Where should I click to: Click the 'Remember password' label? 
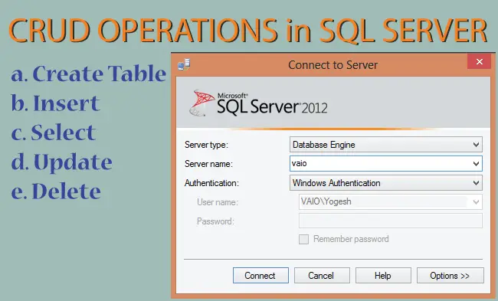(x=351, y=239)
